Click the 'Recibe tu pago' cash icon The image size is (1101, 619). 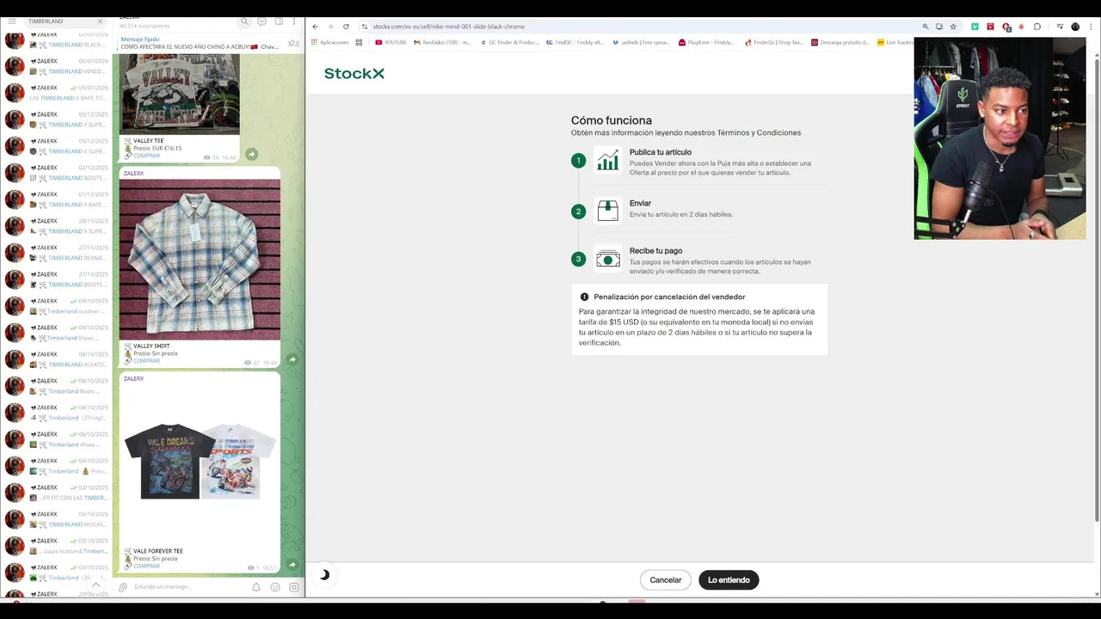(x=608, y=260)
